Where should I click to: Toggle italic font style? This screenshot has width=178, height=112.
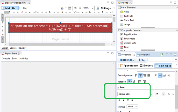point(124,100)
